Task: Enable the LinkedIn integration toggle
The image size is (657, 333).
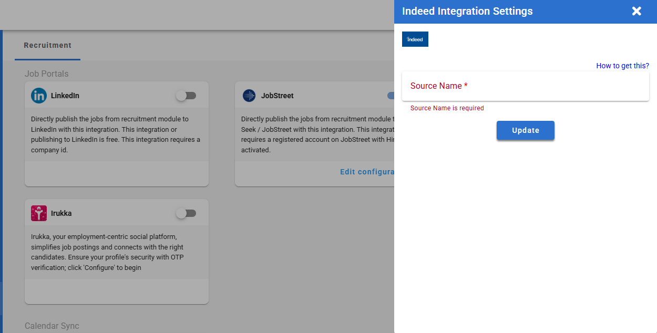Action: [x=186, y=96]
